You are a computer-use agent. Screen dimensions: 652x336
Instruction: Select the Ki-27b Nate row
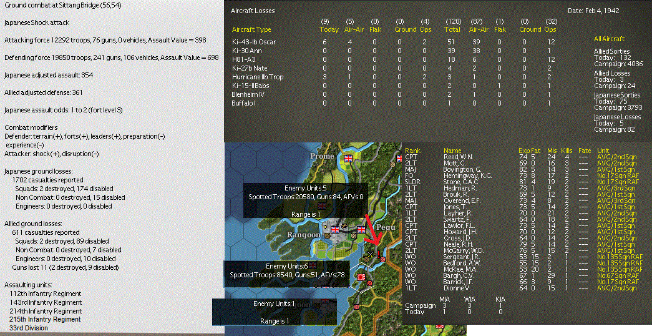coord(395,68)
